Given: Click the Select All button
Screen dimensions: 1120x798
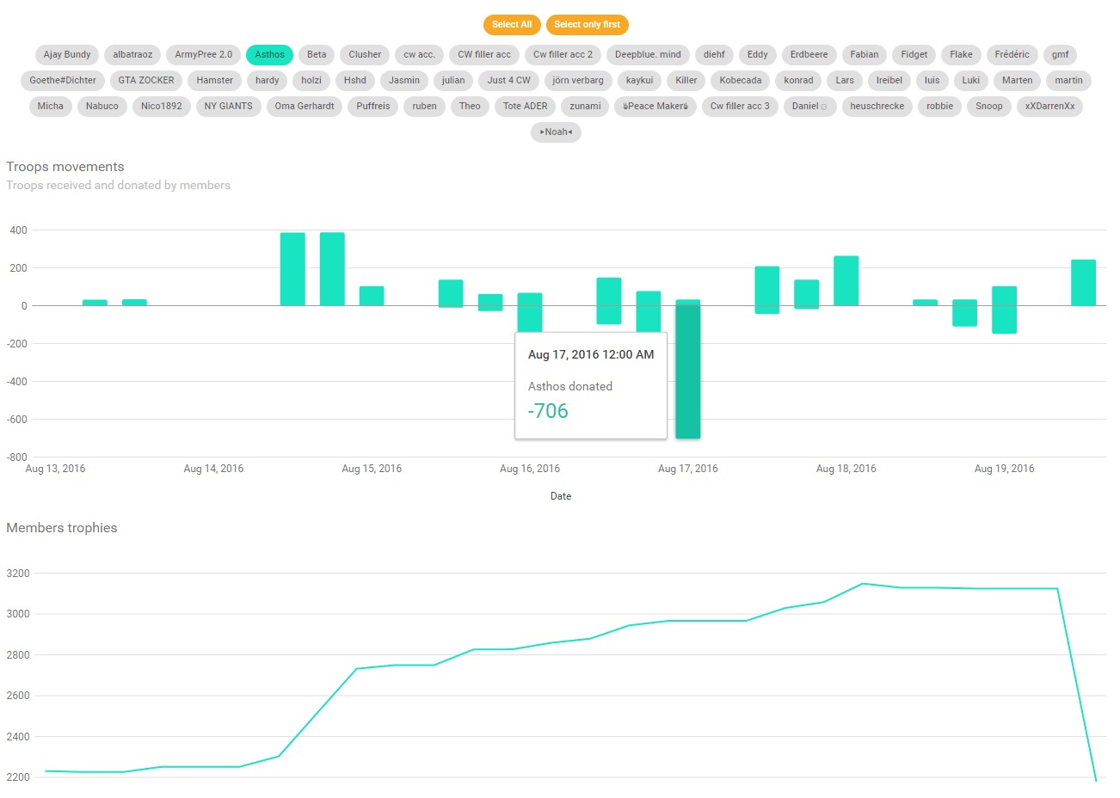Looking at the screenshot, I should pyautogui.click(x=512, y=25).
